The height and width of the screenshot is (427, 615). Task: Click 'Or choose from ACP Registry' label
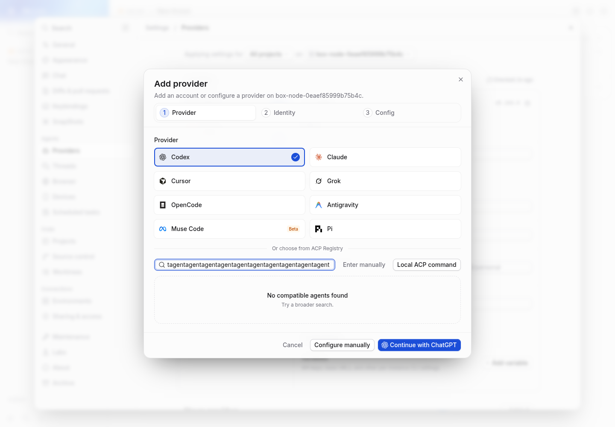[x=307, y=249]
